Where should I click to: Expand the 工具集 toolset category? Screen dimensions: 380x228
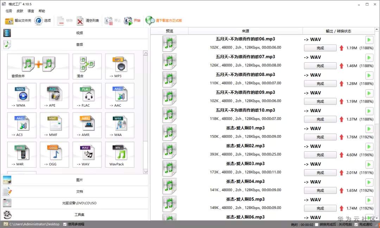[x=75, y=215]
